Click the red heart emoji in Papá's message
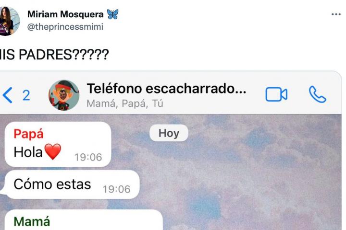Image resolution: width=346 pixels, height=230 pixels. coord(53,151)
